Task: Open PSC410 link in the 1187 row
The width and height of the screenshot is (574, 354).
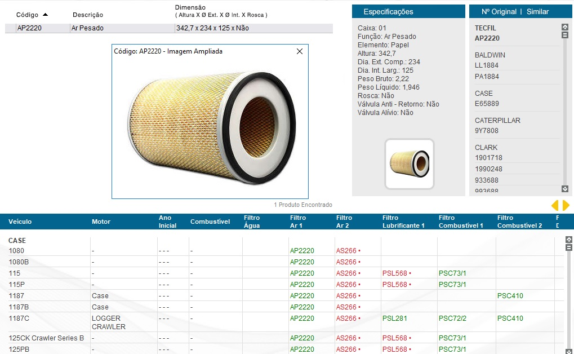Action: [x=510, y=296]
